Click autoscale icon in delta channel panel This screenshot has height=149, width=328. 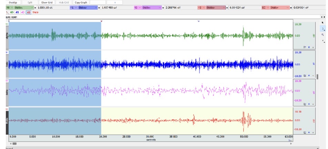[x=305, y=103]
